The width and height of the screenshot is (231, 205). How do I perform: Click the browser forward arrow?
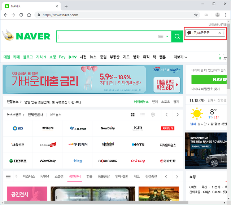pos(13,15)
